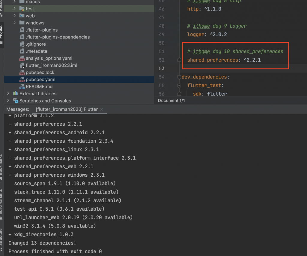Image resolution: width=307 pixels, height=256 pixels.
Task: Open README.md file
Action: tap(39, 87)
